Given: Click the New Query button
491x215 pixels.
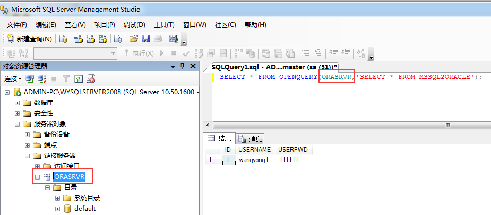Looking at the screenshot, I should pyautogui.click(x=29, y=39).
